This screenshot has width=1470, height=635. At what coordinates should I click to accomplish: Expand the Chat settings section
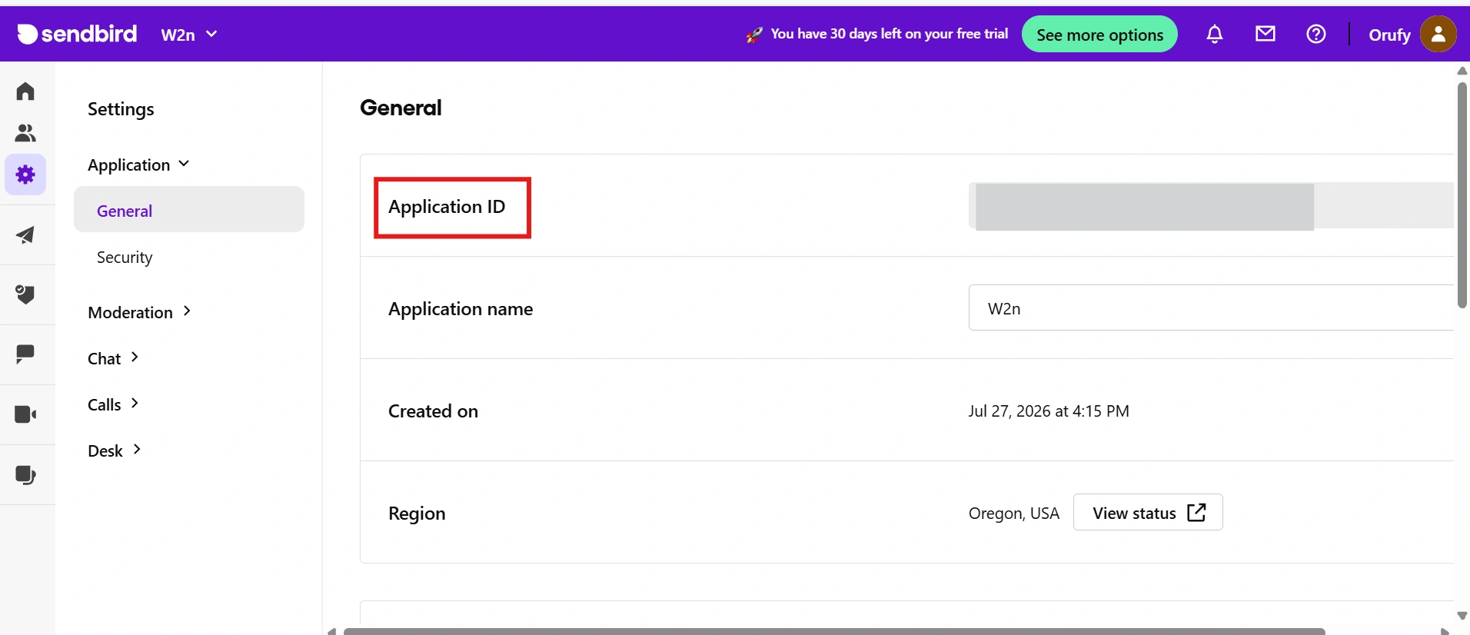point(113,358)
